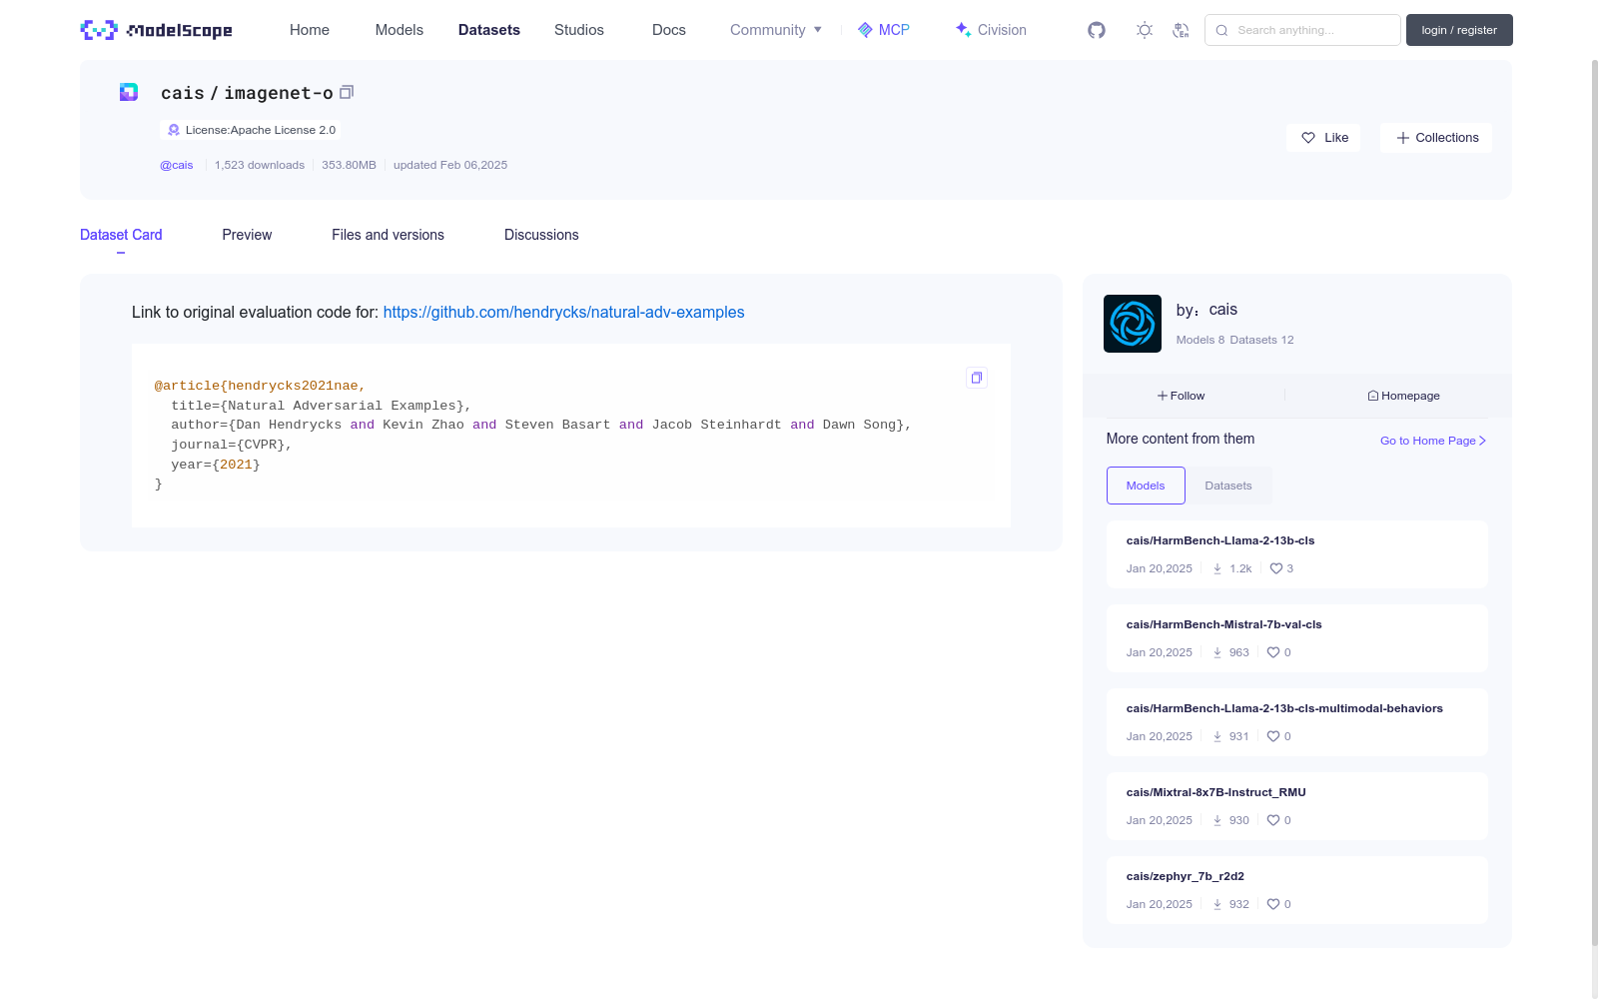Open Go to Home Page link

tap(1433, 441)
